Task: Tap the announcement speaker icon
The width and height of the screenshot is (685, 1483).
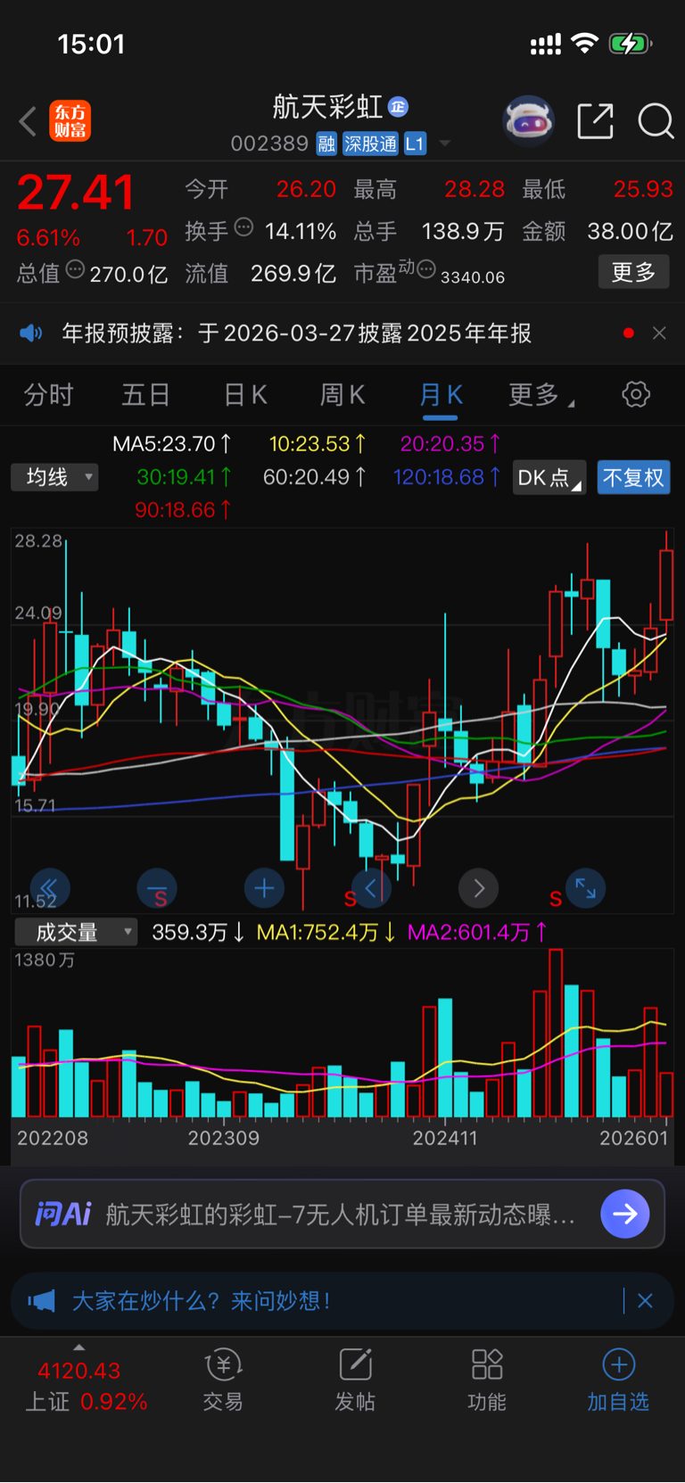Action: coord(31,334)
